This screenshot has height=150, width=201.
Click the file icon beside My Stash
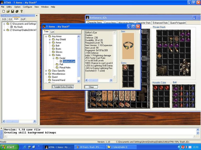(x=12, y=27)
